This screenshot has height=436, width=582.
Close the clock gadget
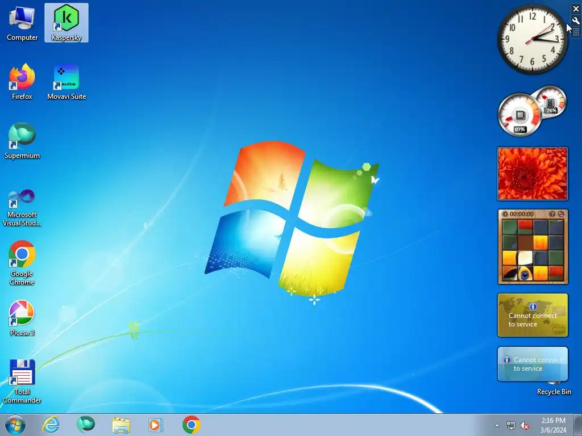[x=576, y=9]
